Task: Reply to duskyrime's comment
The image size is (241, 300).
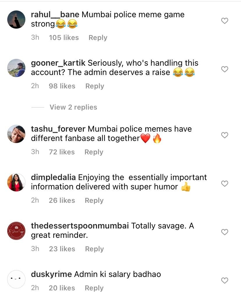Action: (x=94, y=288)
